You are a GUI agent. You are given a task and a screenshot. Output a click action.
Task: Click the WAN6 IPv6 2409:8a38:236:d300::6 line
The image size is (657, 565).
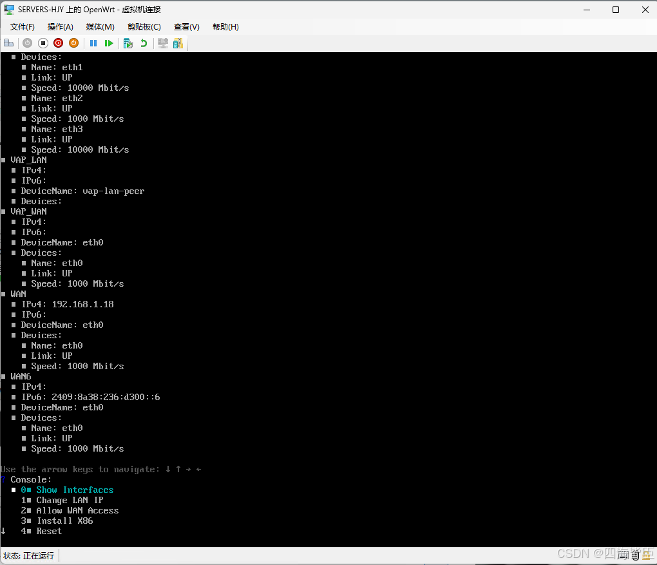point(91,397)
